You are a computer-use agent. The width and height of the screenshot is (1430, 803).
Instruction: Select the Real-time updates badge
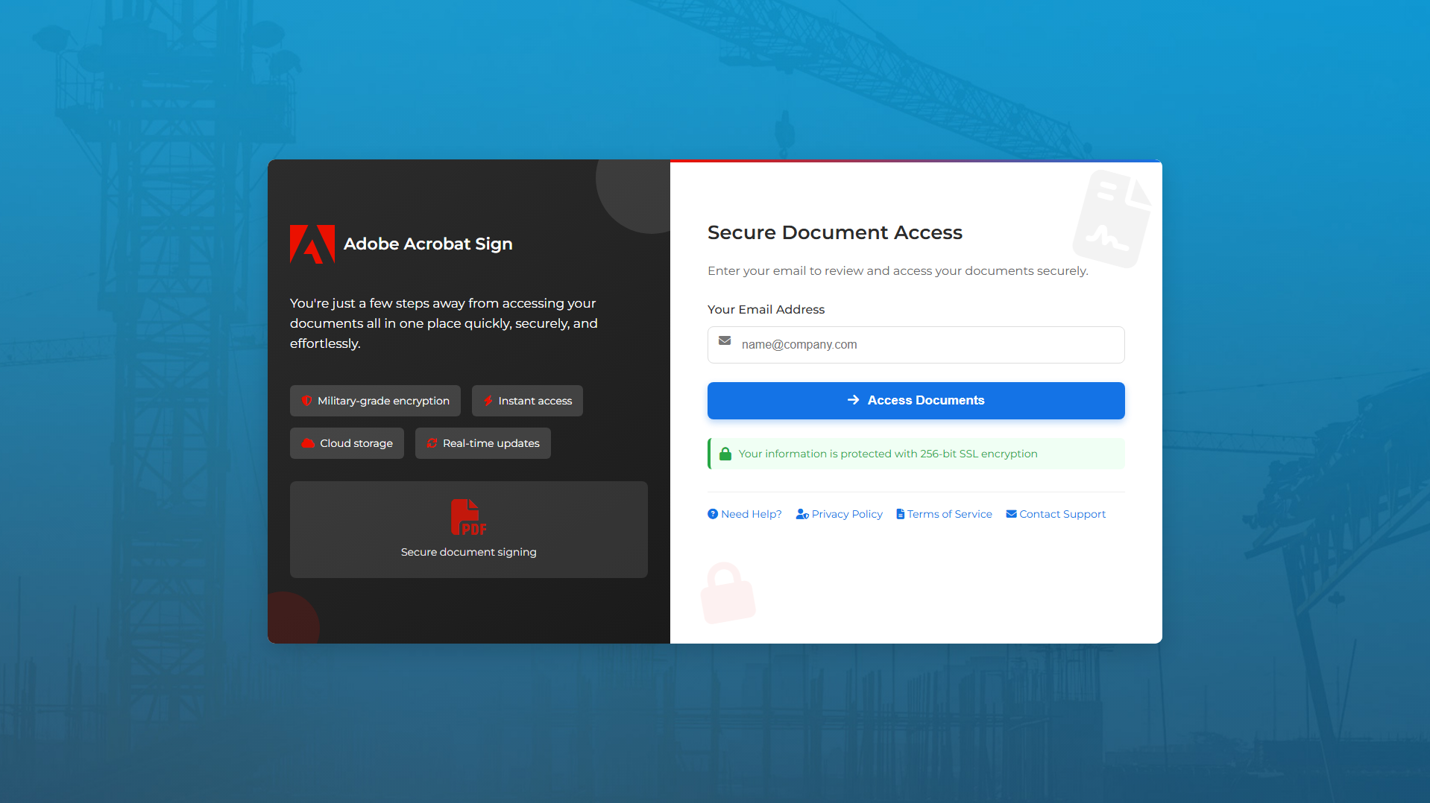point(483,443)
